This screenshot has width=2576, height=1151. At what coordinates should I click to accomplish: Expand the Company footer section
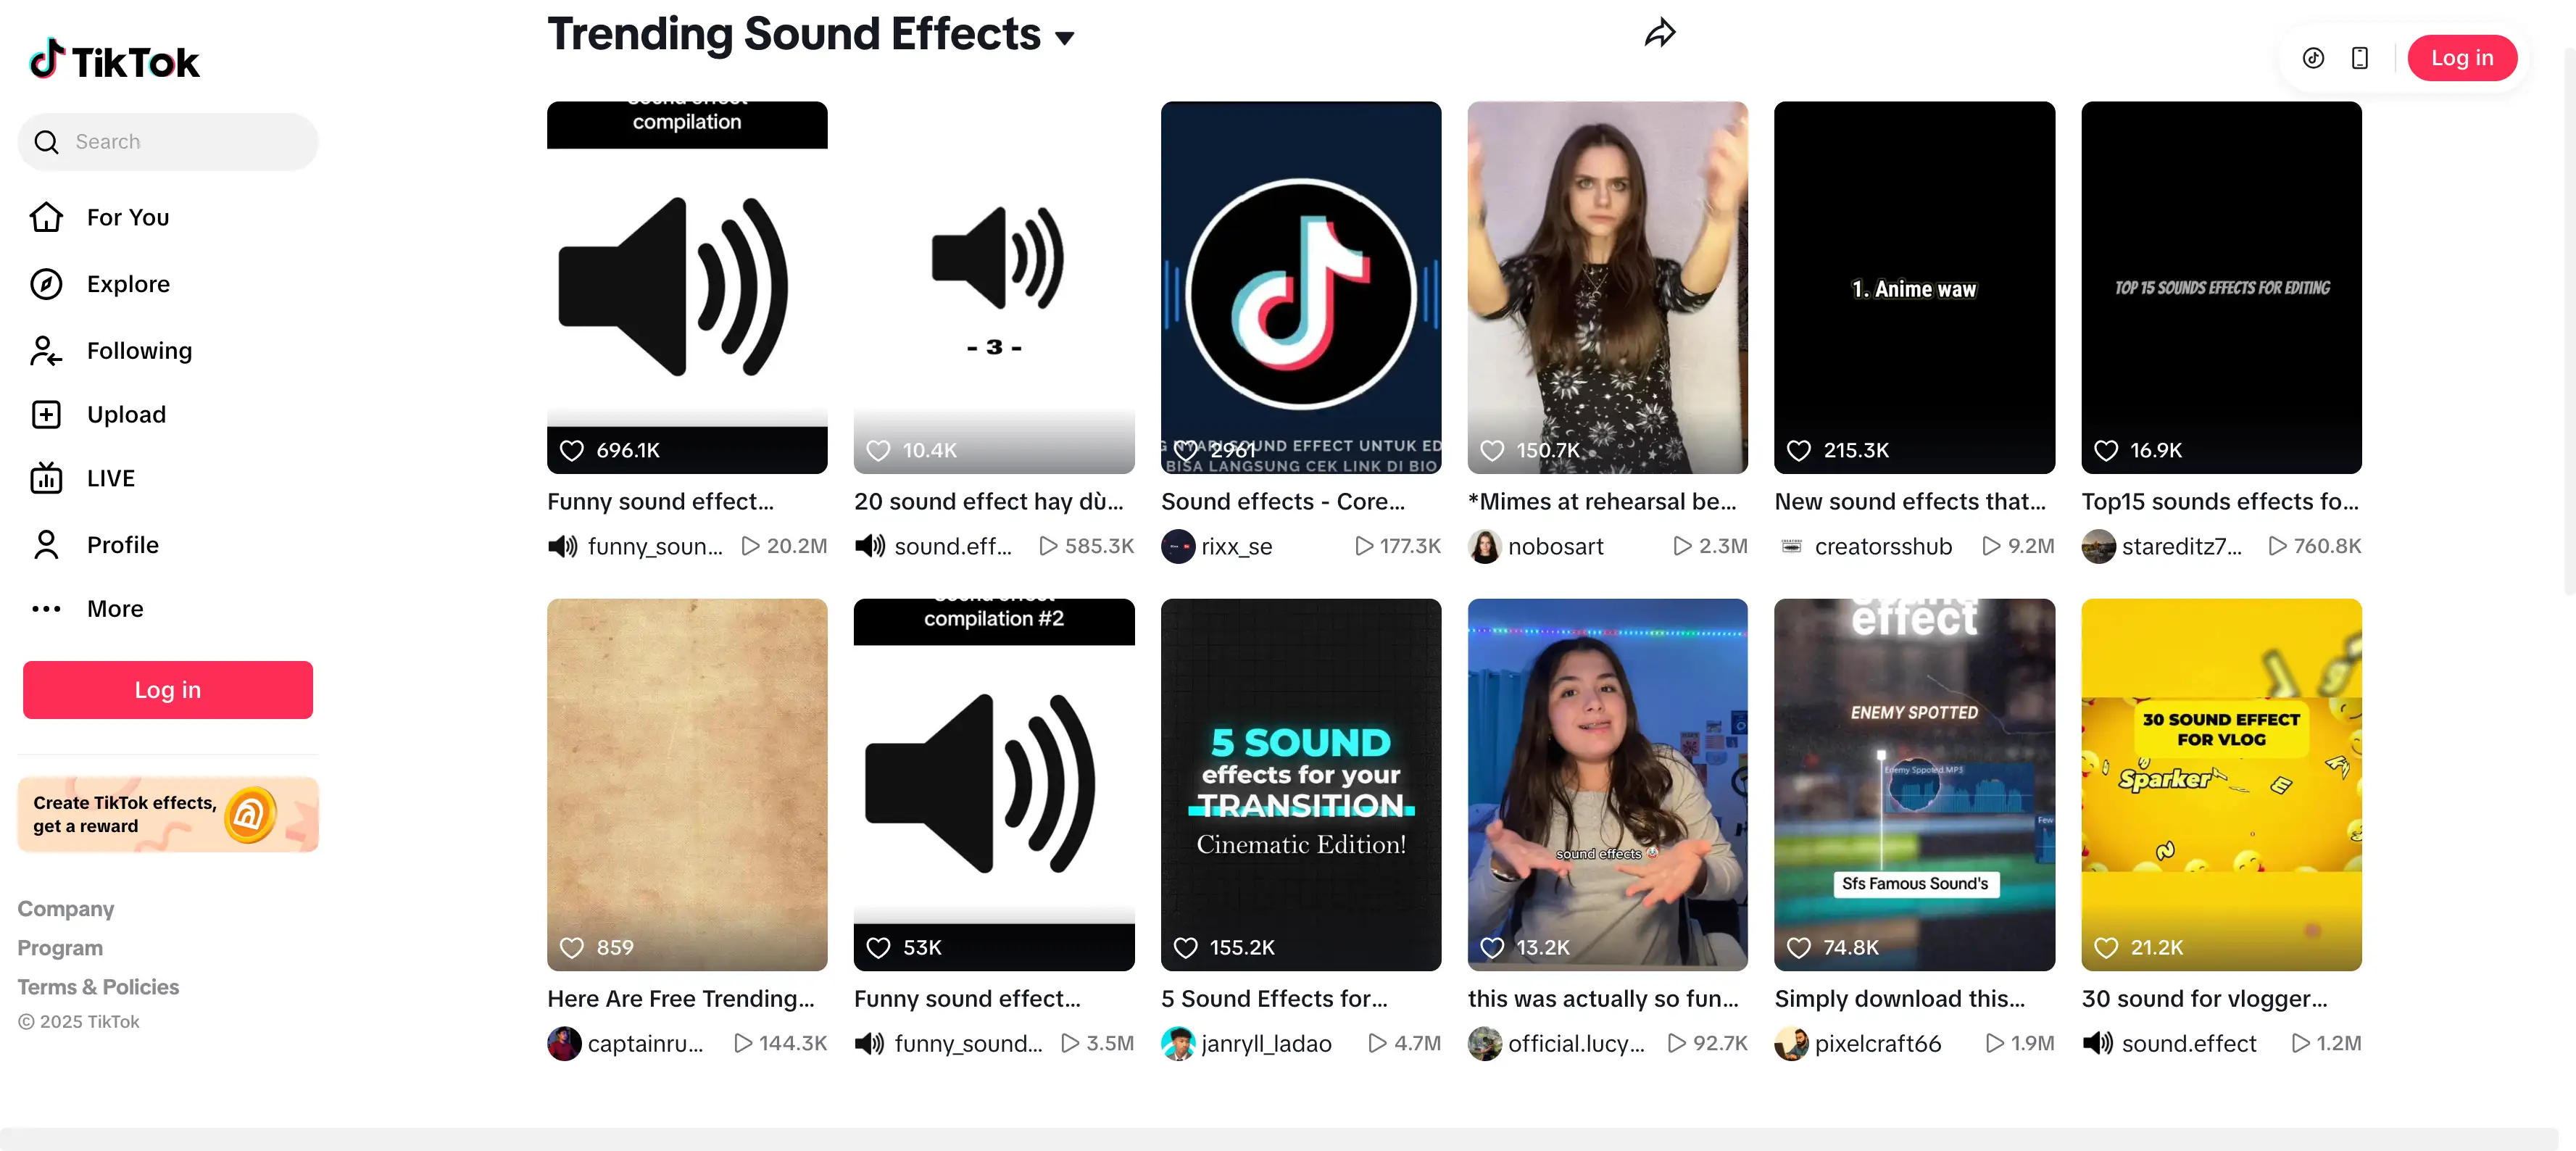pyautogui.click(x=66, y=909)
